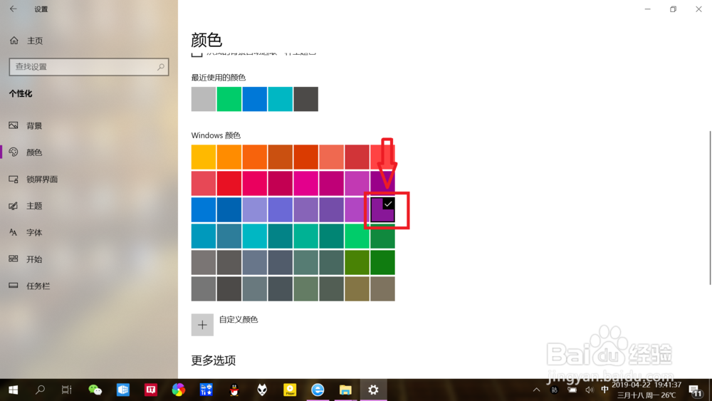Pick the green recently used color
Screen dimensions: 712x401
coord(229,99)
